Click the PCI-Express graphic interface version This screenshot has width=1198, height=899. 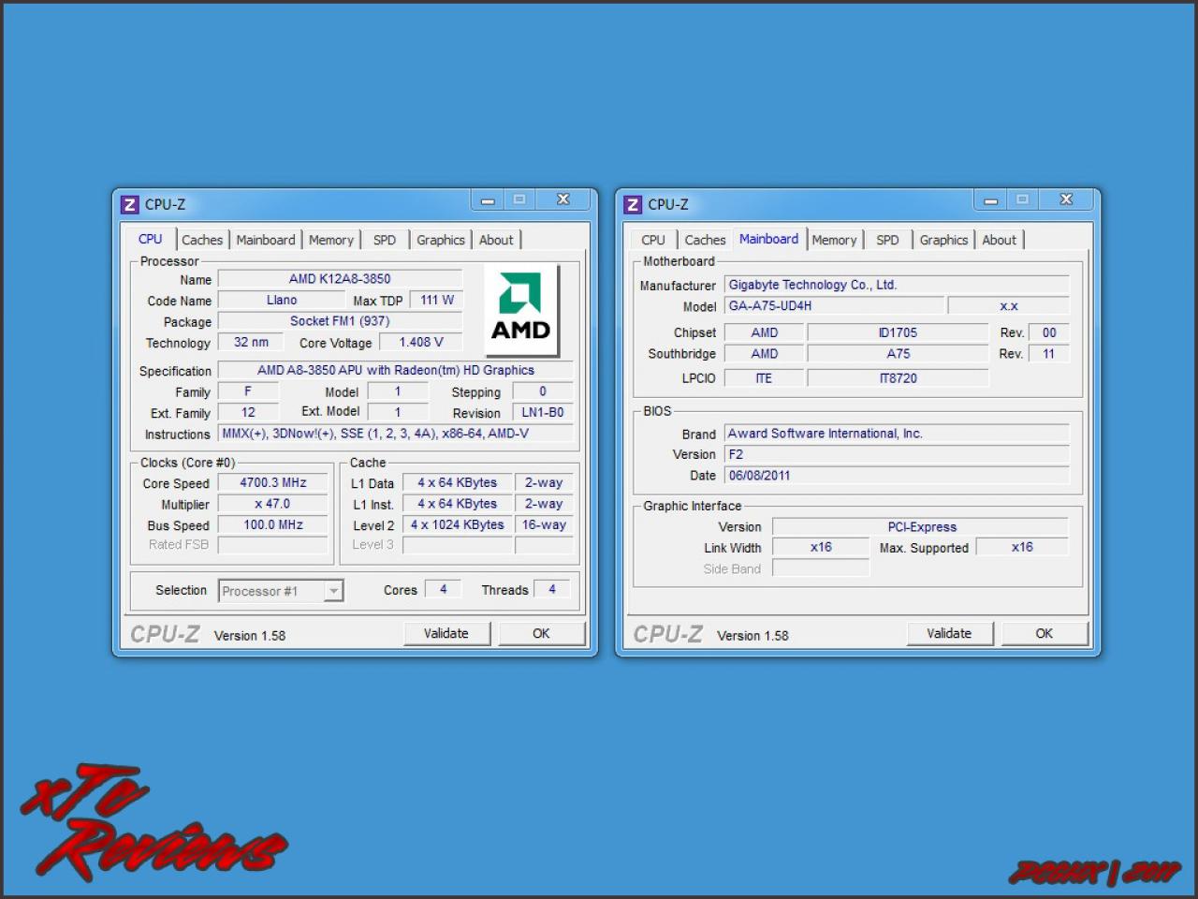(922, 527)
